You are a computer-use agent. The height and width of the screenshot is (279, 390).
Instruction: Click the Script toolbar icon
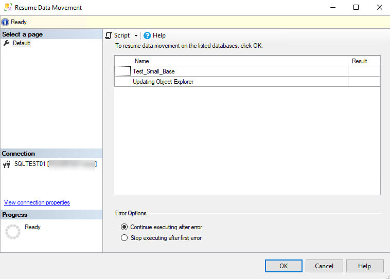pyautogui.click(x=109, y=35)
